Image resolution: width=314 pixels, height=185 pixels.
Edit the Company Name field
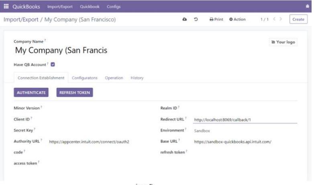point(61,50)
